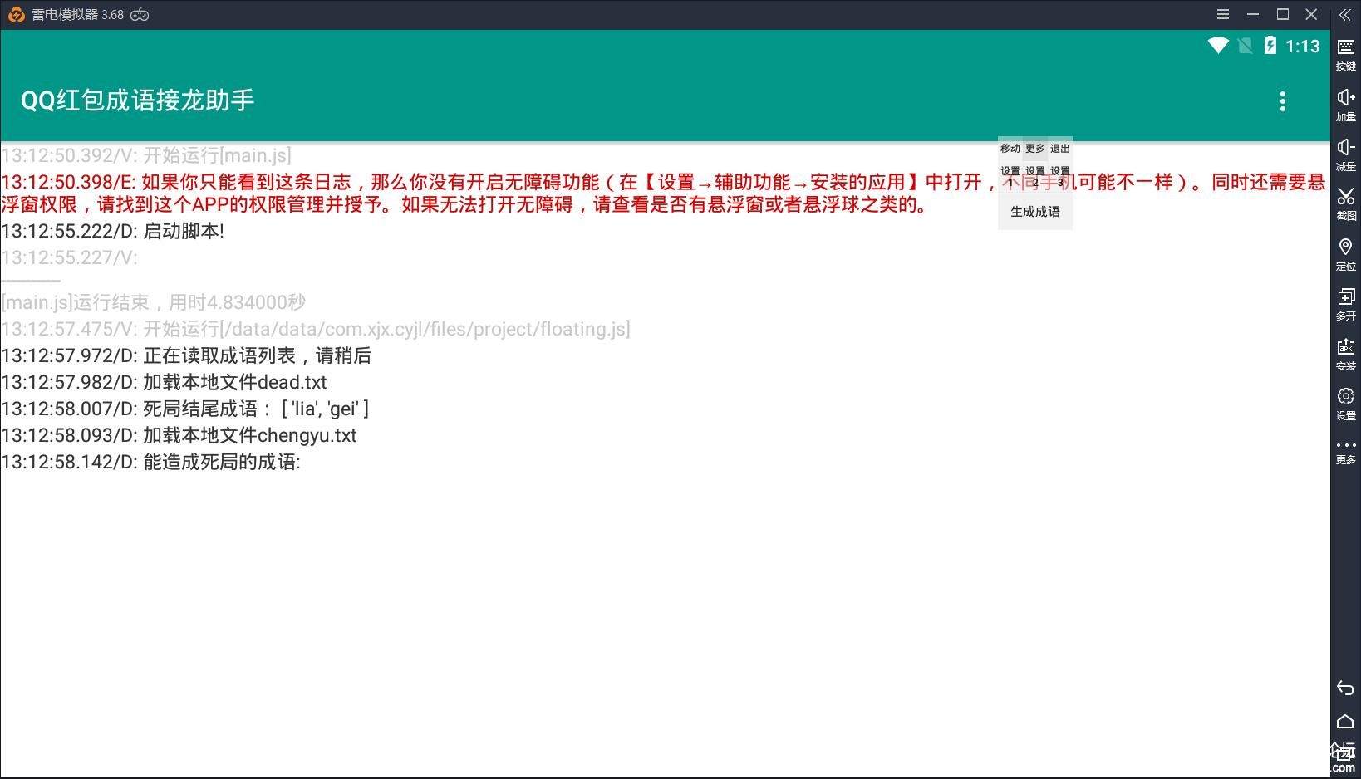Close the emulator window
1361x779 pixels.
point(1312,14)
